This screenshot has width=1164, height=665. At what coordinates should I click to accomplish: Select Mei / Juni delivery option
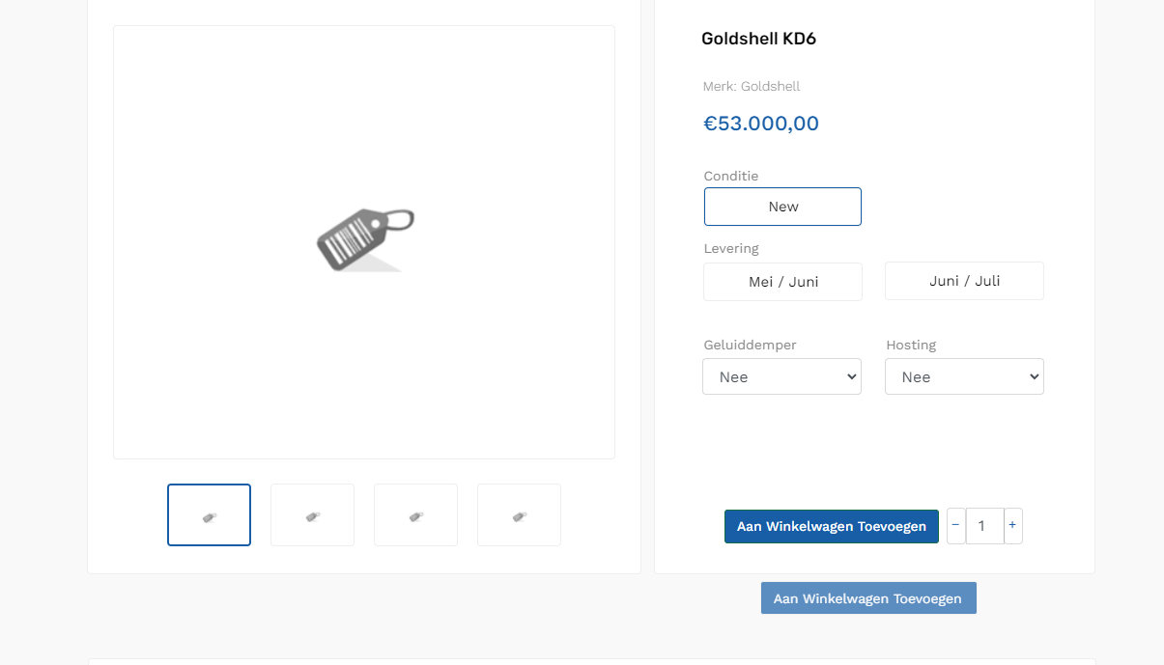pyautogui.click(x=782, y=282)
